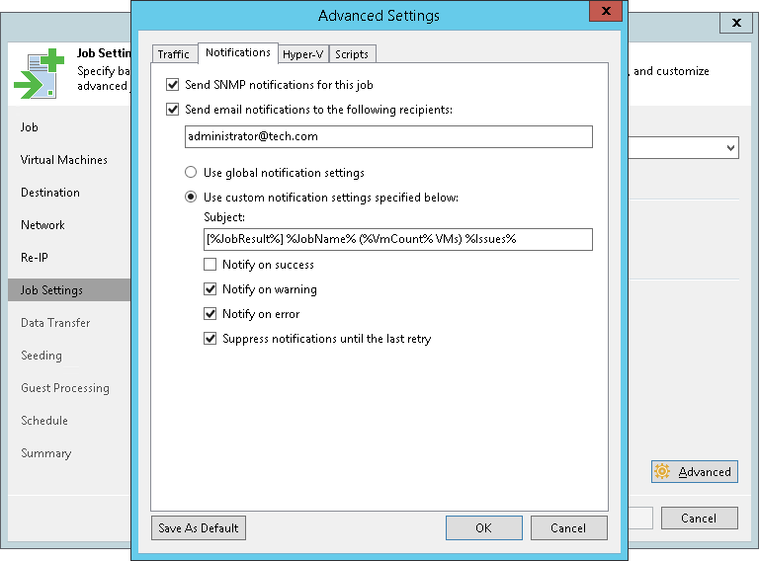Go to Virtual Machines wizard step
759x561 pixels.
pyautogui.click(x=64, y=160)
